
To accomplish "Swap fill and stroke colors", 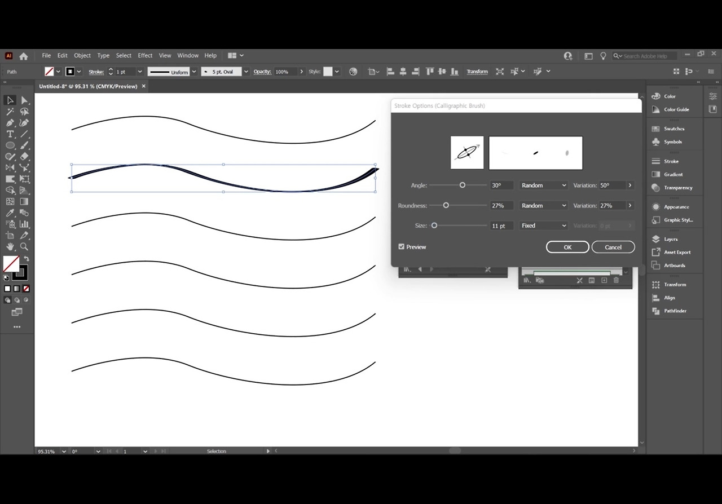I will (x=26, y=259).
